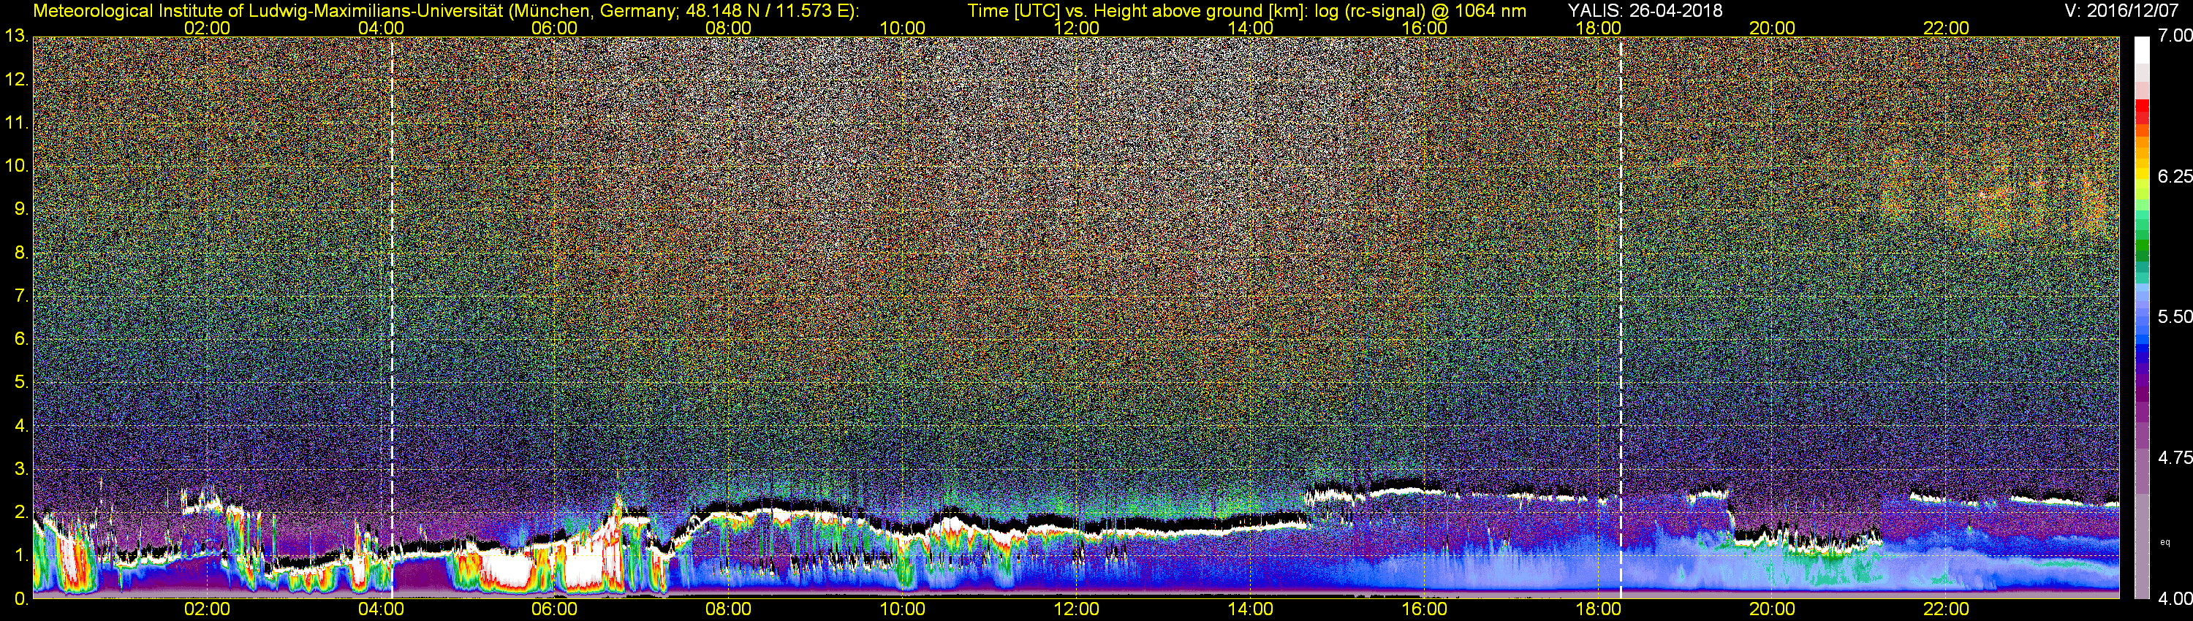Viewport: 2193px width, 621px height.
Task: Click the 22:00 label on the bottom time axis
Action: click(1946, 609)
